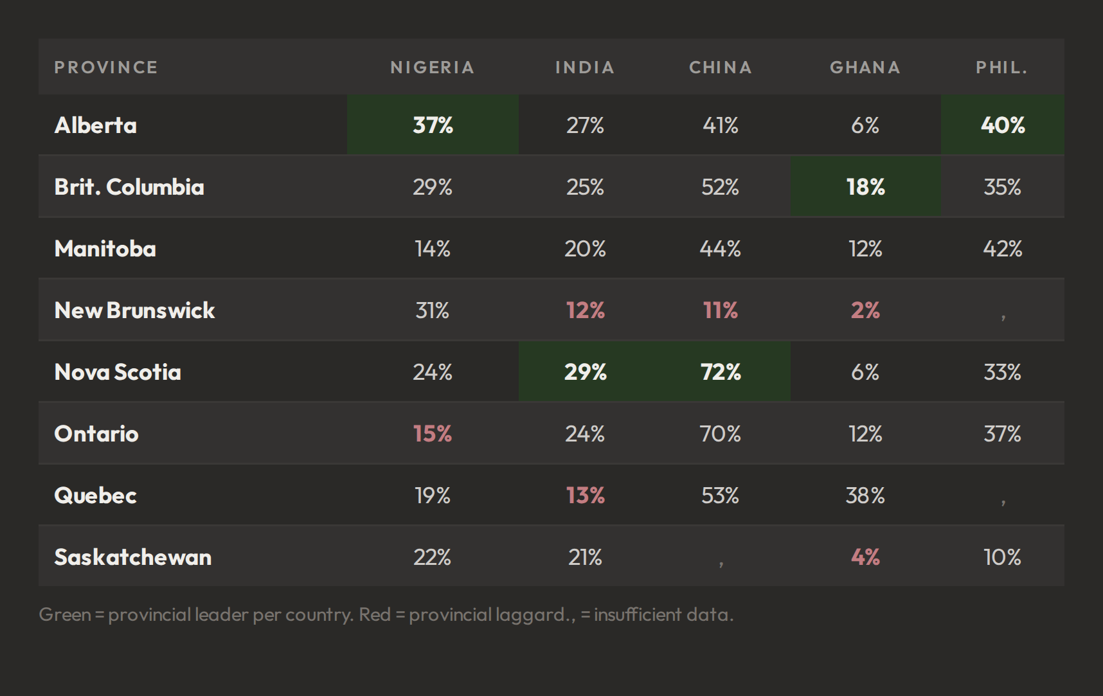Click the Saskatchewan row label

coord(133,557)
